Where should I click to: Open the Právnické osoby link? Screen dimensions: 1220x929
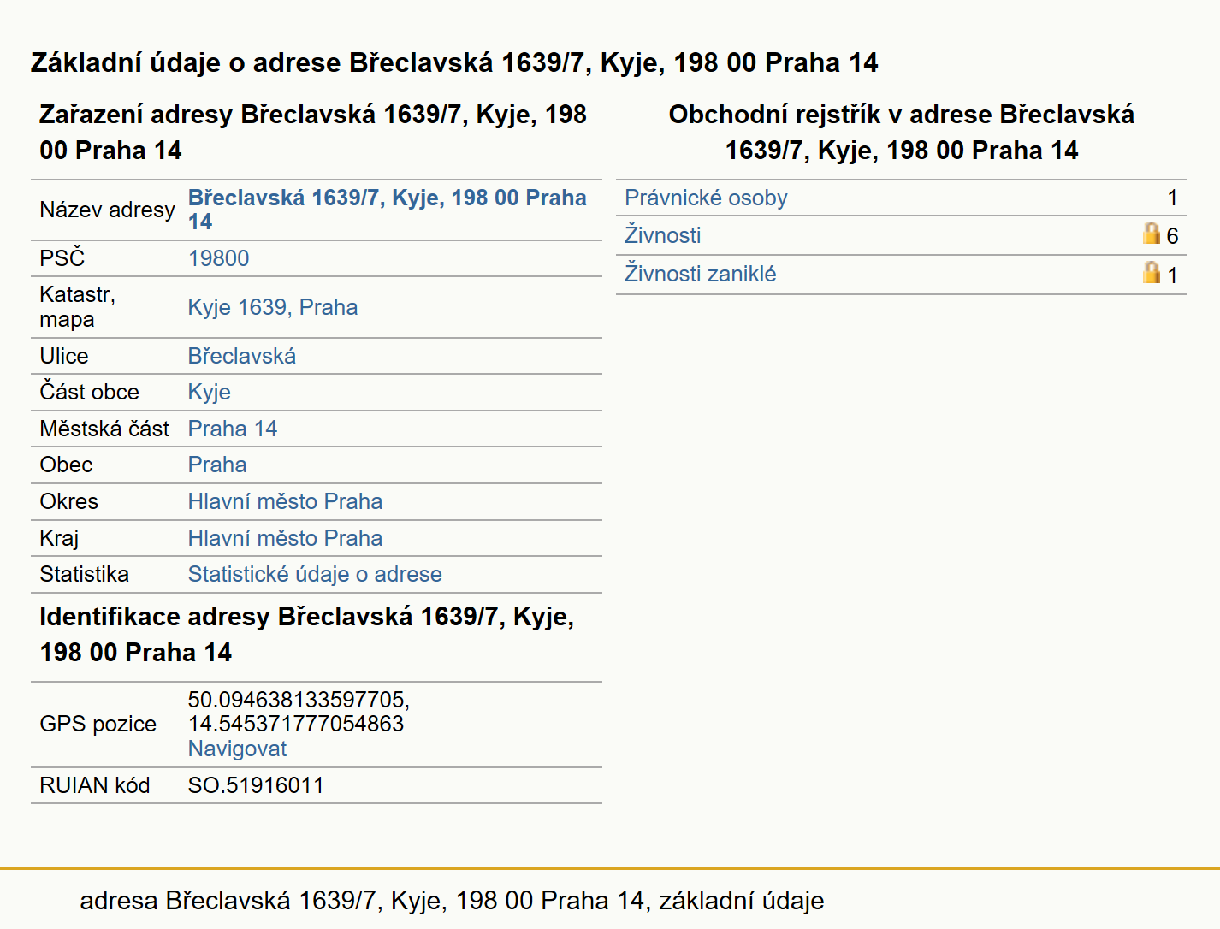pyautogui.click(x=706, y=198)
